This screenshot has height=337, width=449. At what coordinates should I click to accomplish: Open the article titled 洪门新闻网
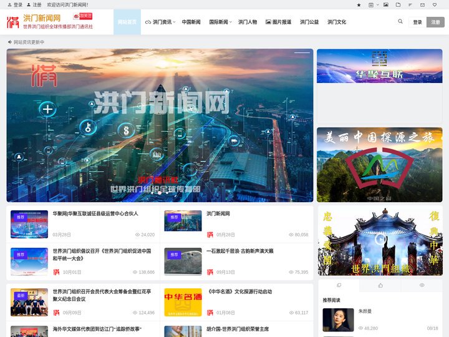(218, 213)
